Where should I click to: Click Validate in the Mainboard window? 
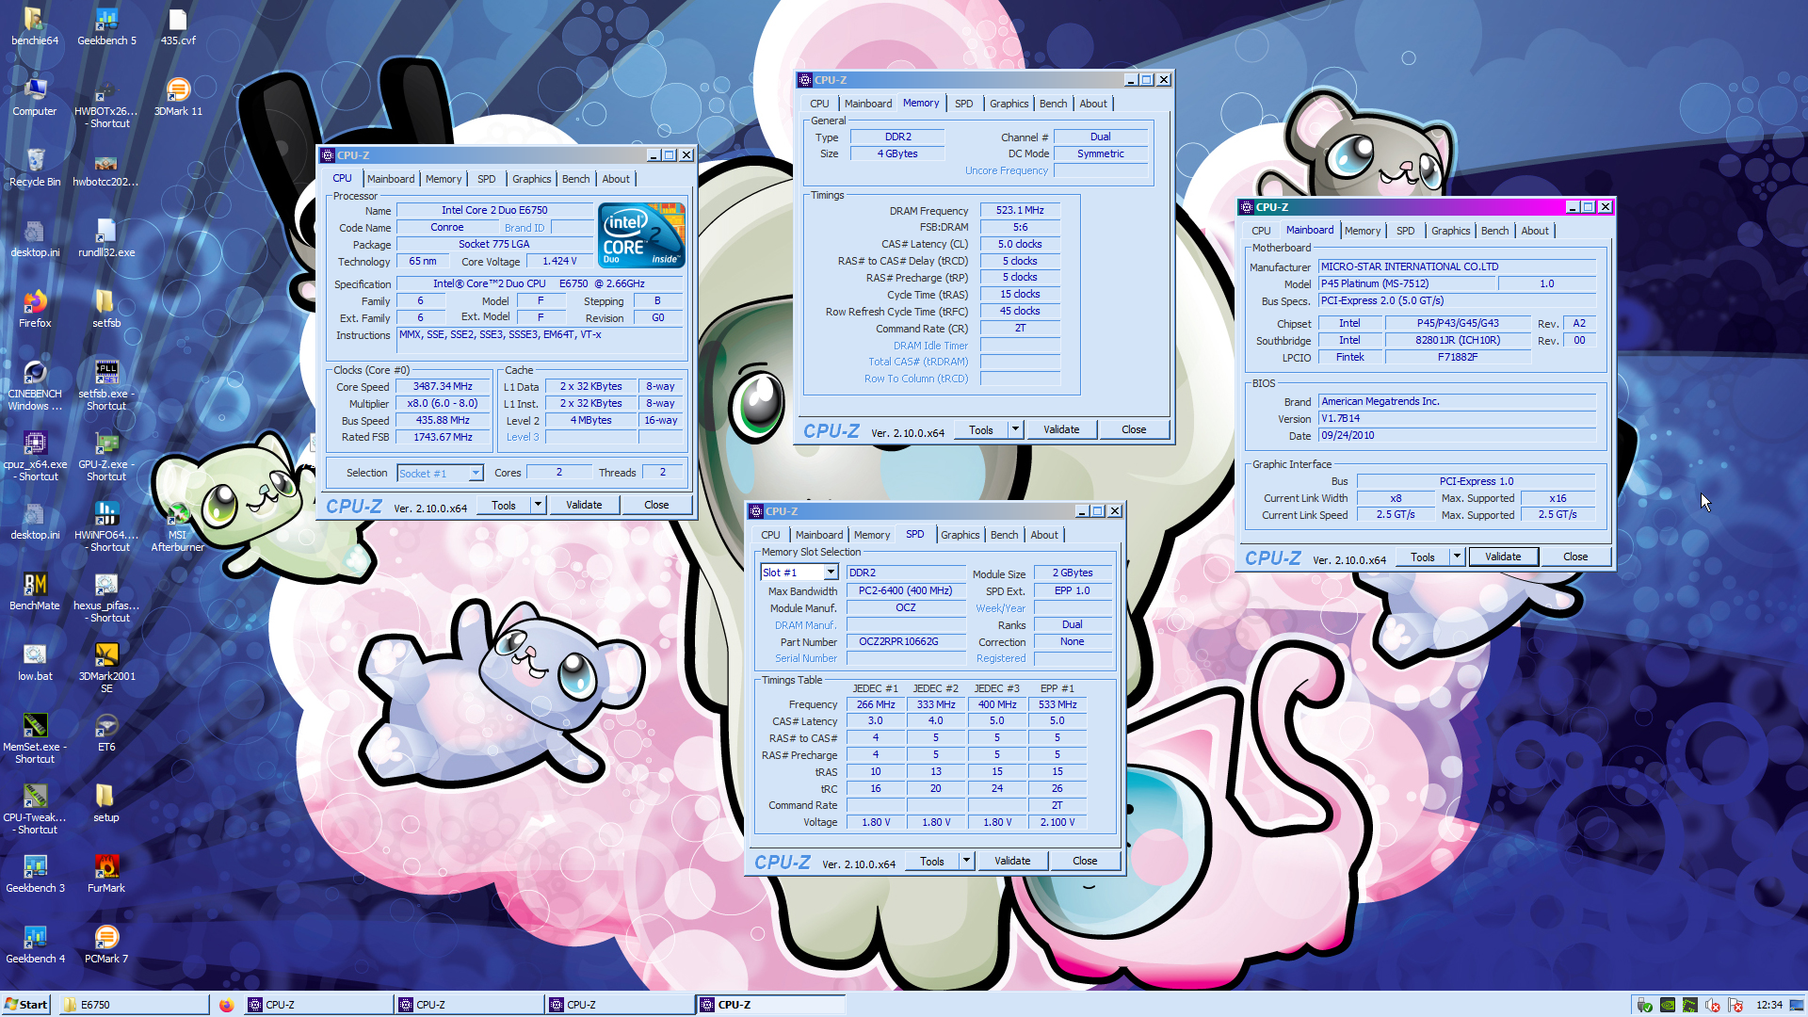pyautogui.click(x=1503, y=557)
